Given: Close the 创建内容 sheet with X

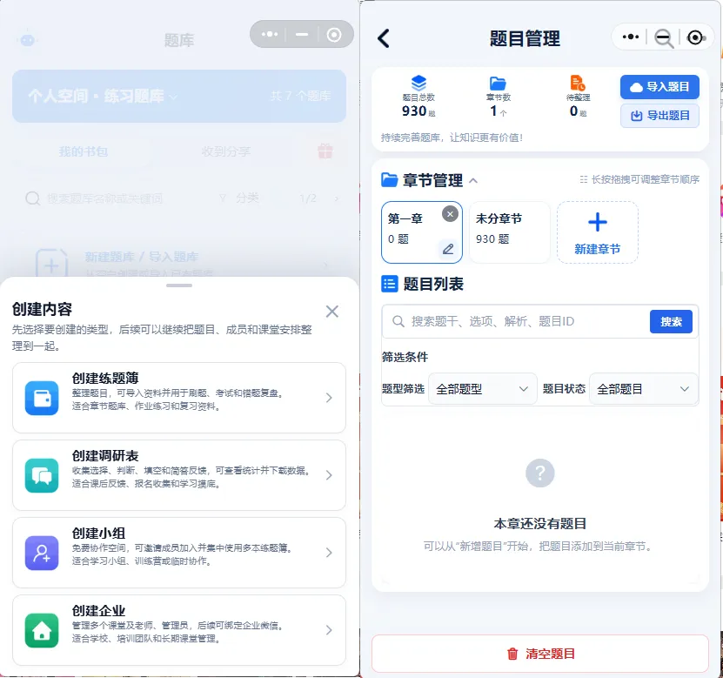Looking at the screenshot, I should click(332, 312).
